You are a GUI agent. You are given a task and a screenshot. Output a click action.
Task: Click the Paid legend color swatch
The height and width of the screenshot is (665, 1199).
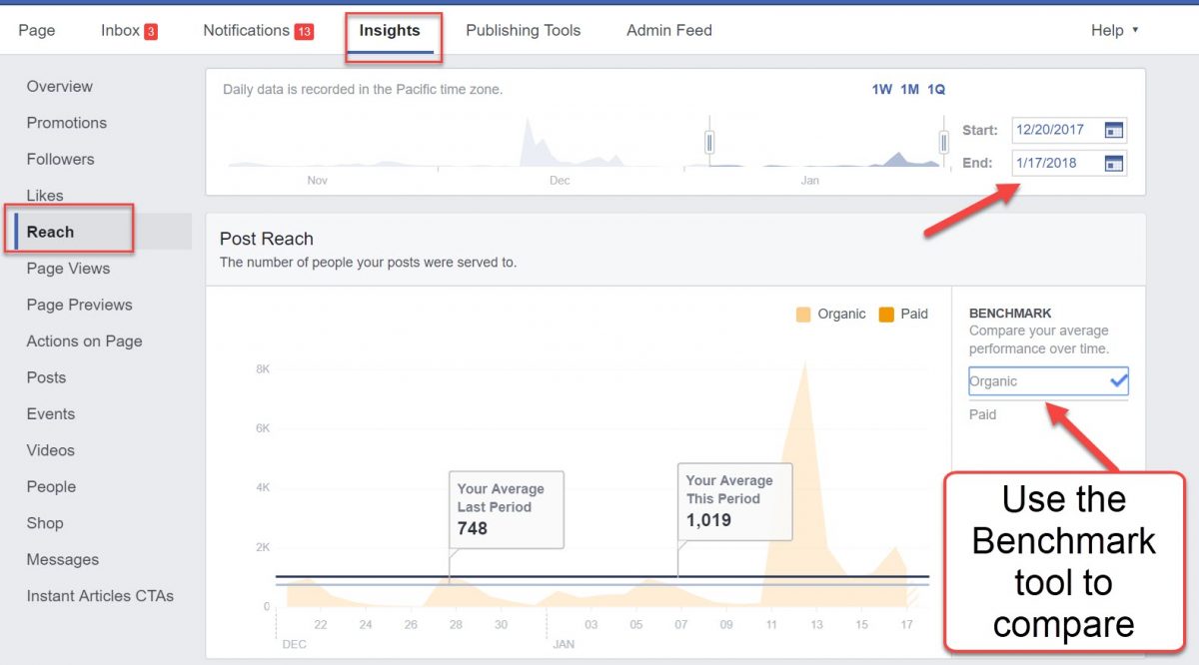[885, 314]
